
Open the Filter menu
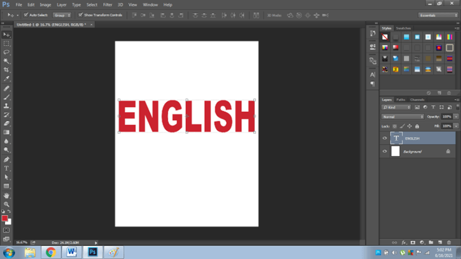[108, 4]
